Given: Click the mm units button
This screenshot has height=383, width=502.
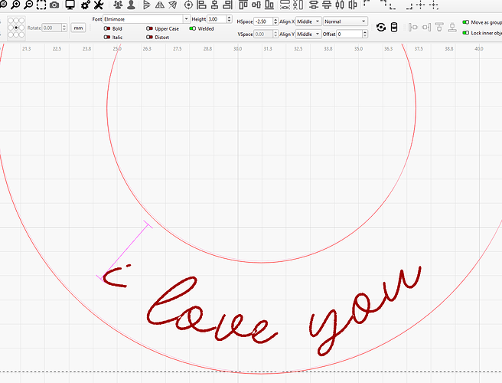Looking at the screenshot, I should [x=78, y=28].
